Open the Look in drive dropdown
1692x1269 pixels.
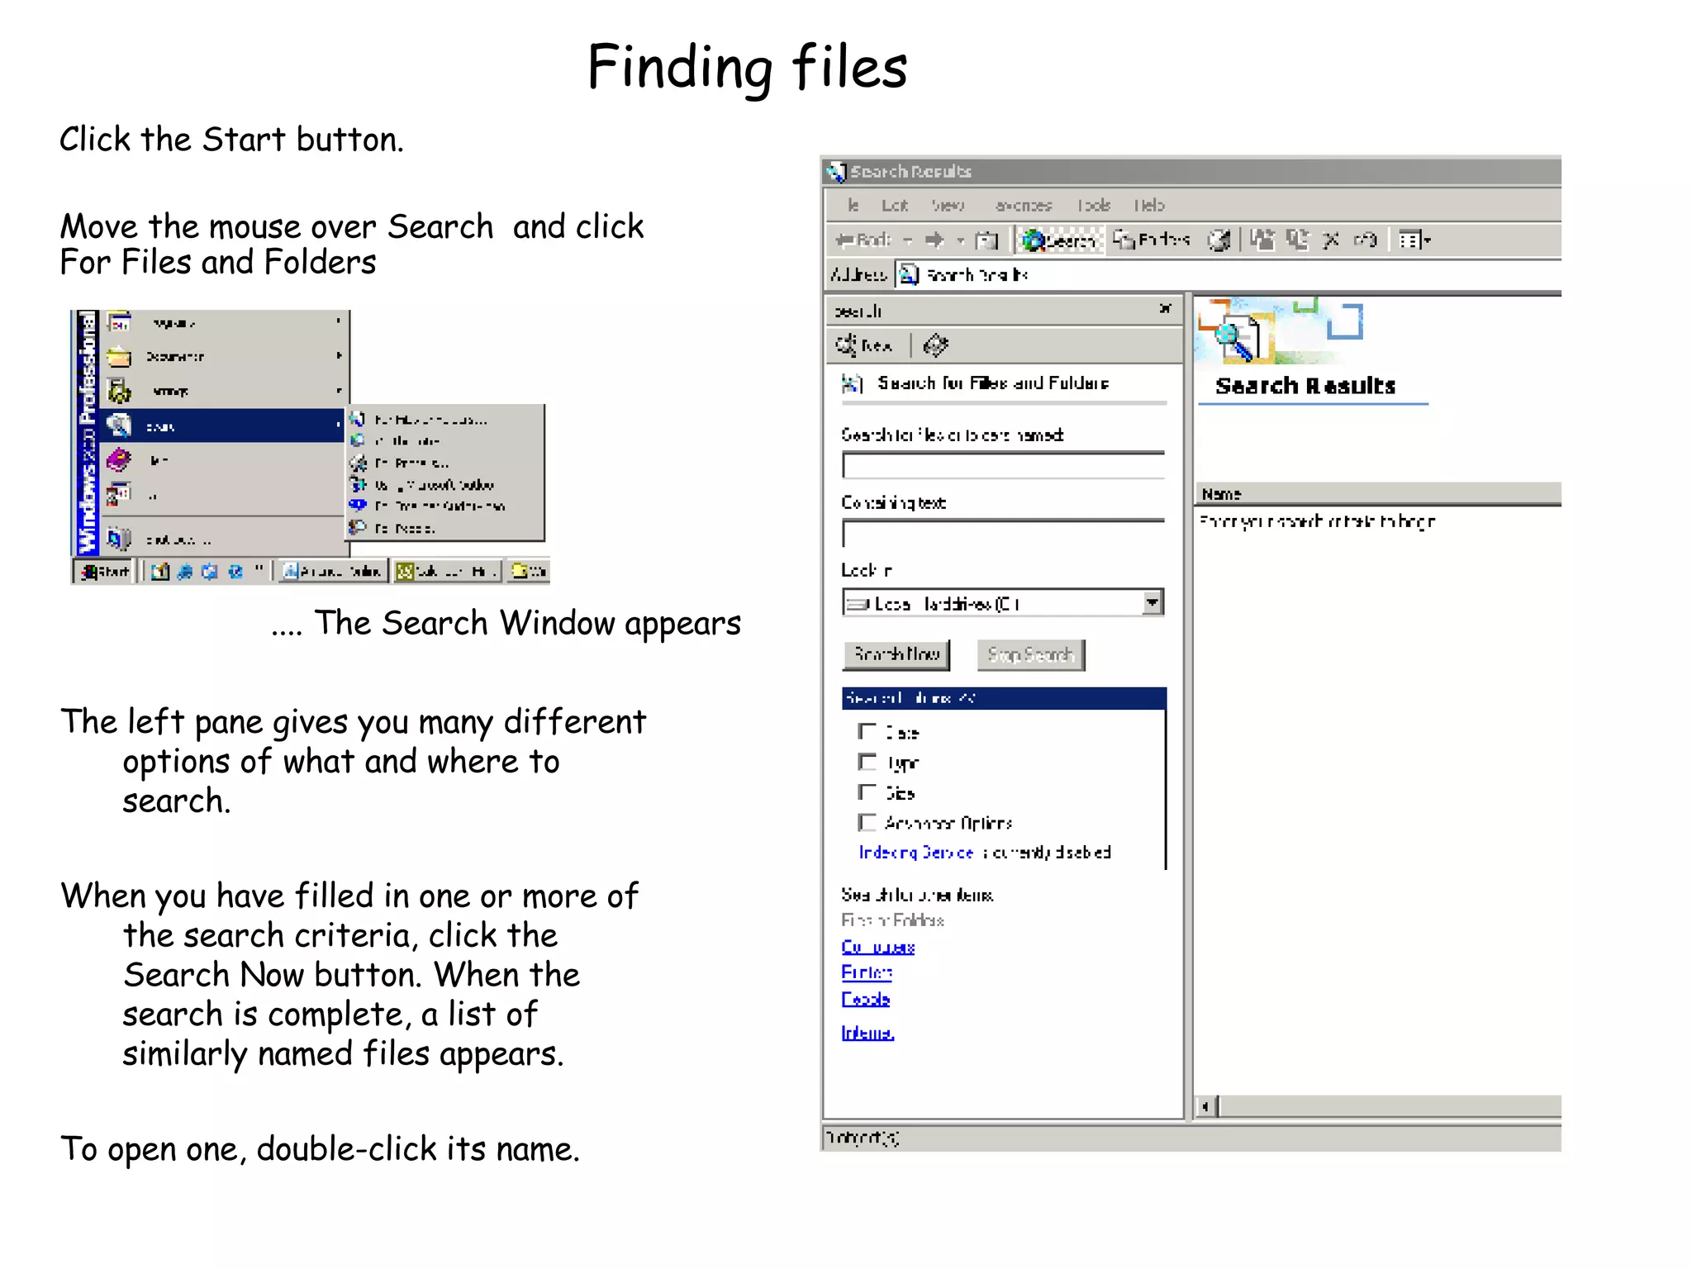[x=1153, y=602]
